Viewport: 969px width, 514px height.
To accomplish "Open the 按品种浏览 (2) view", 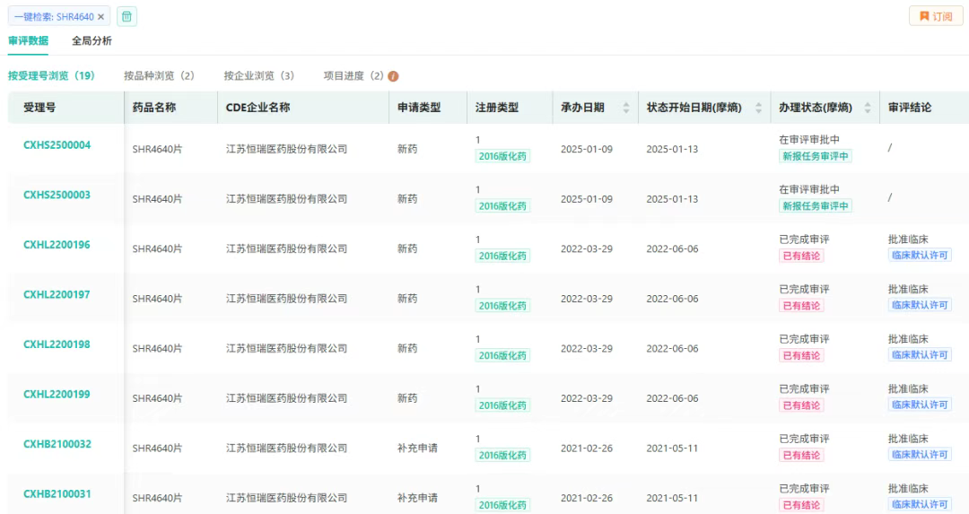I will (x=159, y=76).
